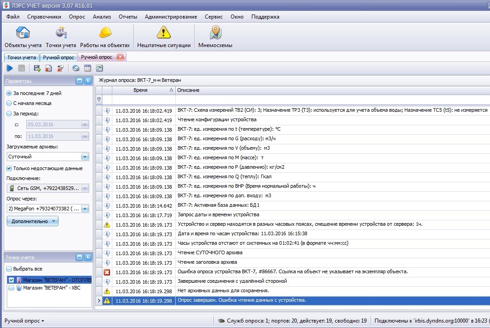490x328 pixels.
Task: Clear the log with the red-cross document icon
Action: coord(48,68)
